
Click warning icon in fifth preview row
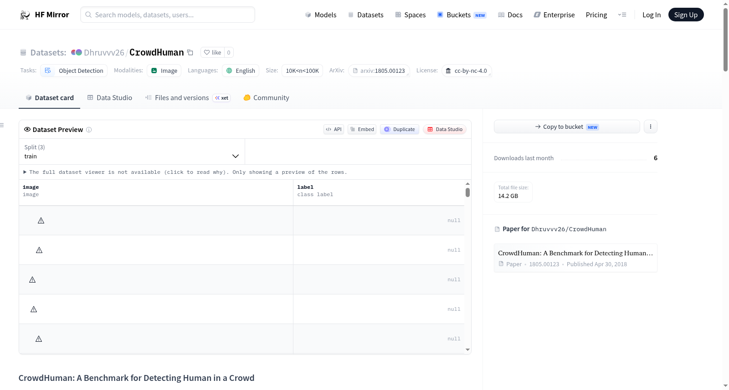(x=39, y=339)
